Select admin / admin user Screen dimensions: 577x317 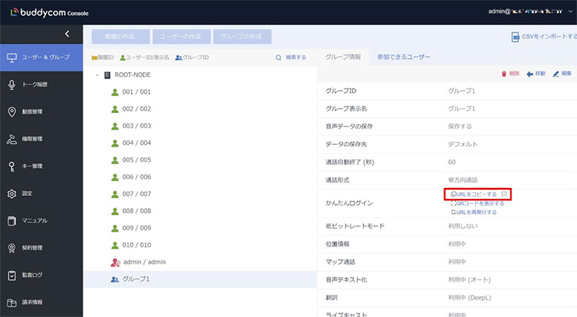click(145, 262)
